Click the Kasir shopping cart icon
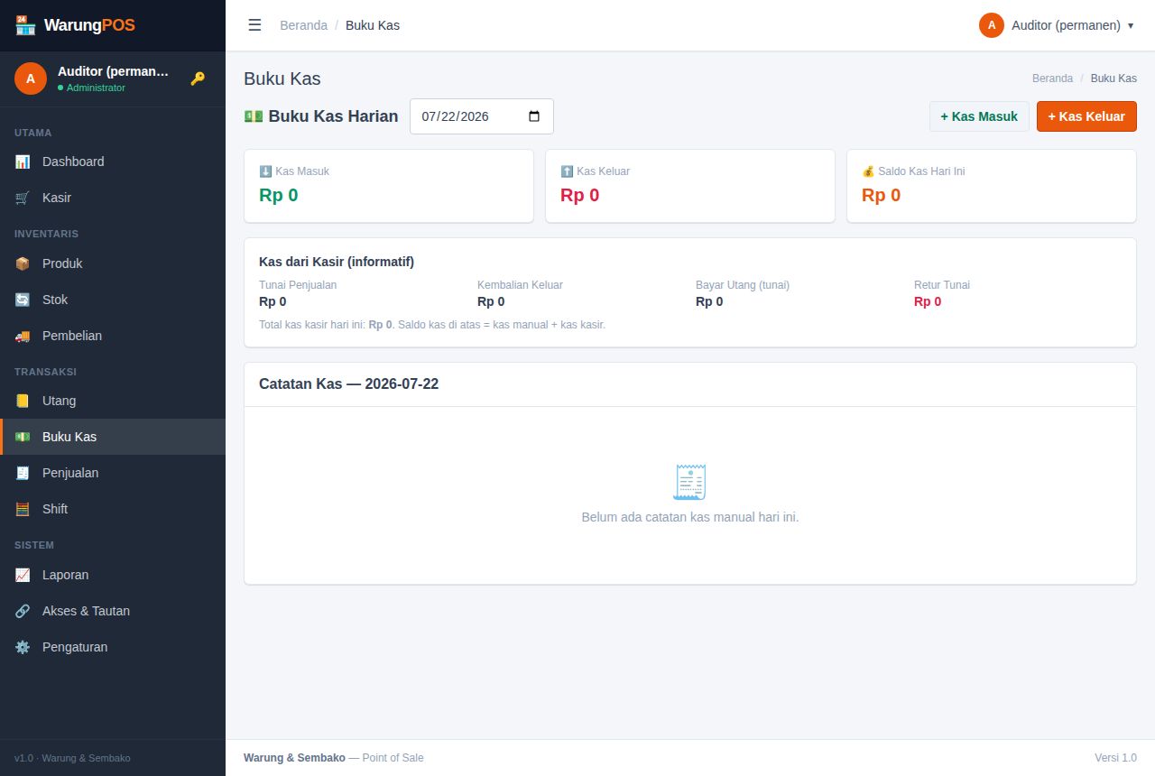 click(x=23, y=198)
